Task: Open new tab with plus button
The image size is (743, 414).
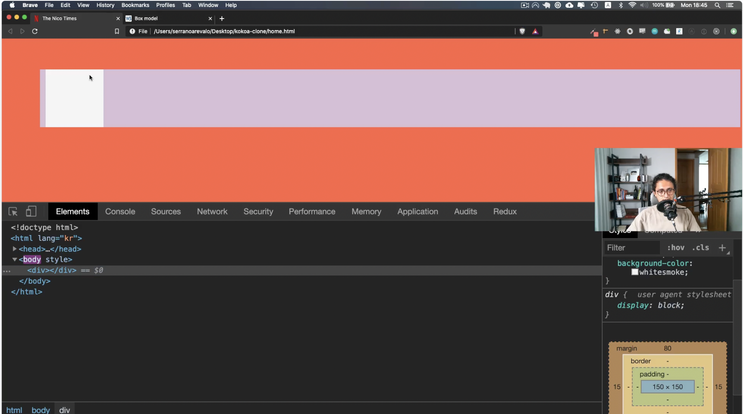Action: (222, 19)
